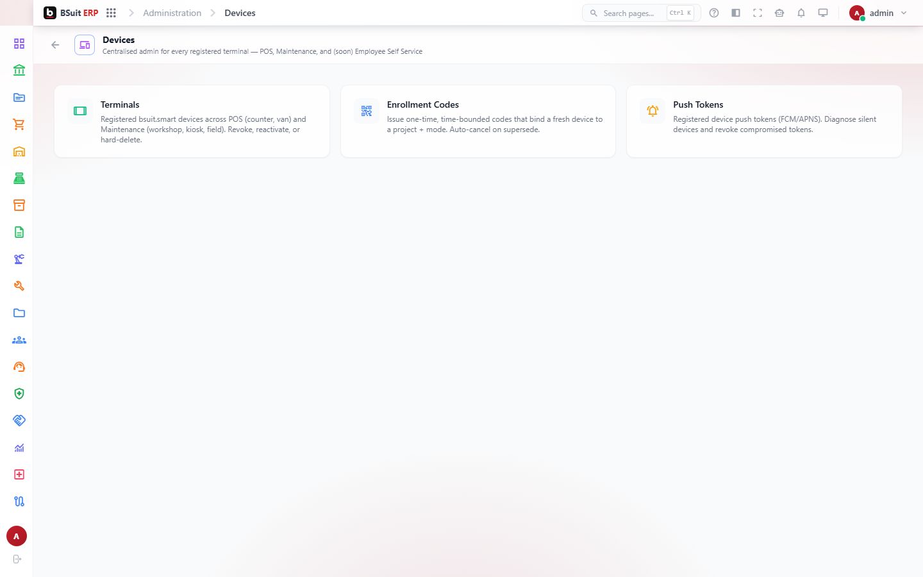Click the blue folder with lines sidebar icon
The height and width of the screenshot is (577, 923).
pos(19,97)
